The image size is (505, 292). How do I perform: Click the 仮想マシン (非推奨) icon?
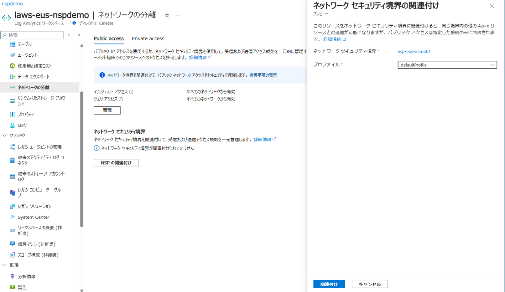click(12, 244)
